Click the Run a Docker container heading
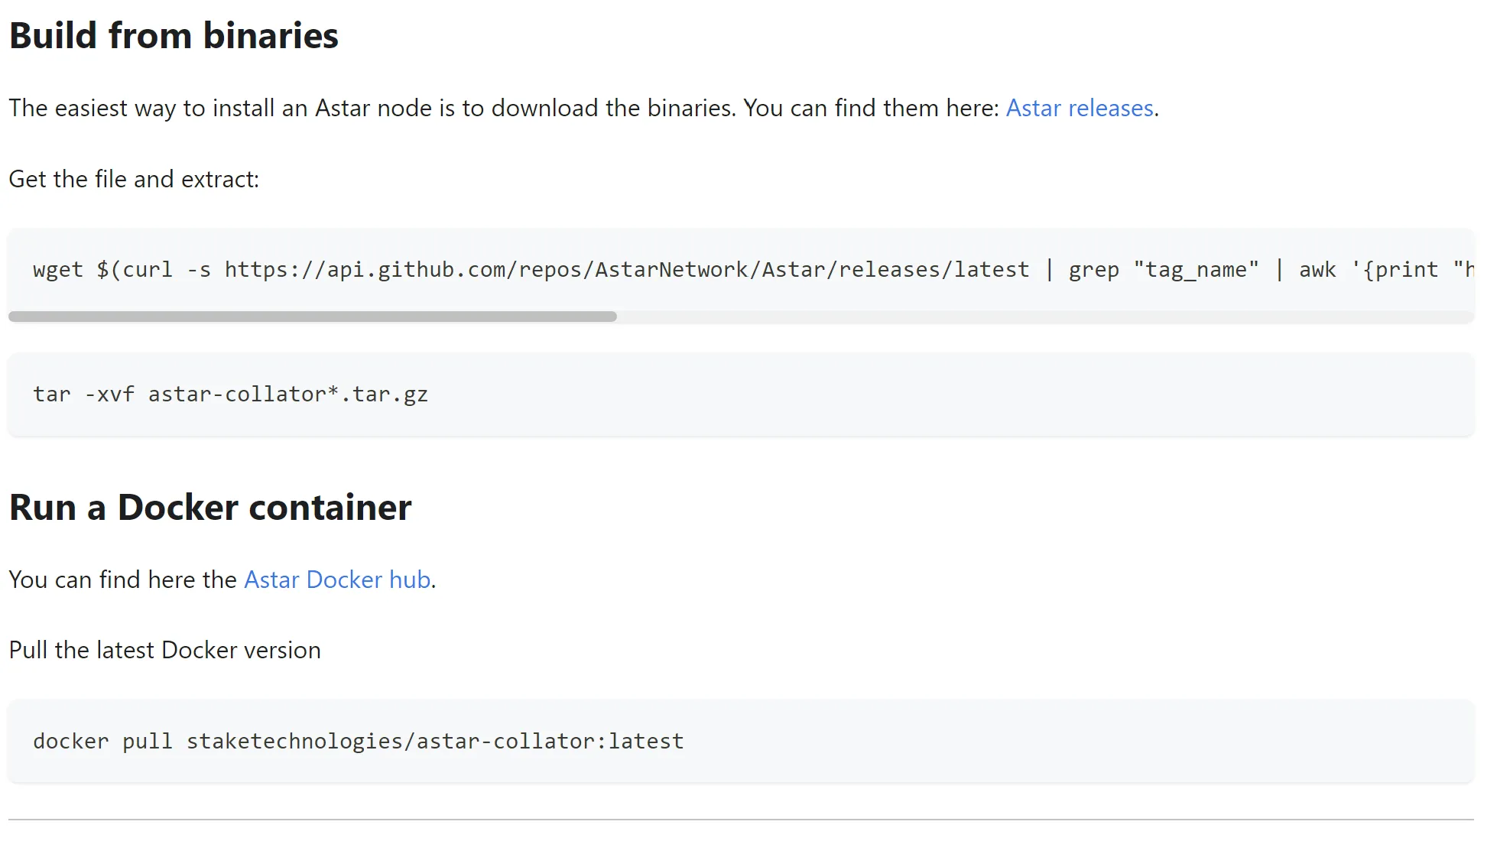The width and height of the screenshot is (1497, 841). (x=210, y=508)
